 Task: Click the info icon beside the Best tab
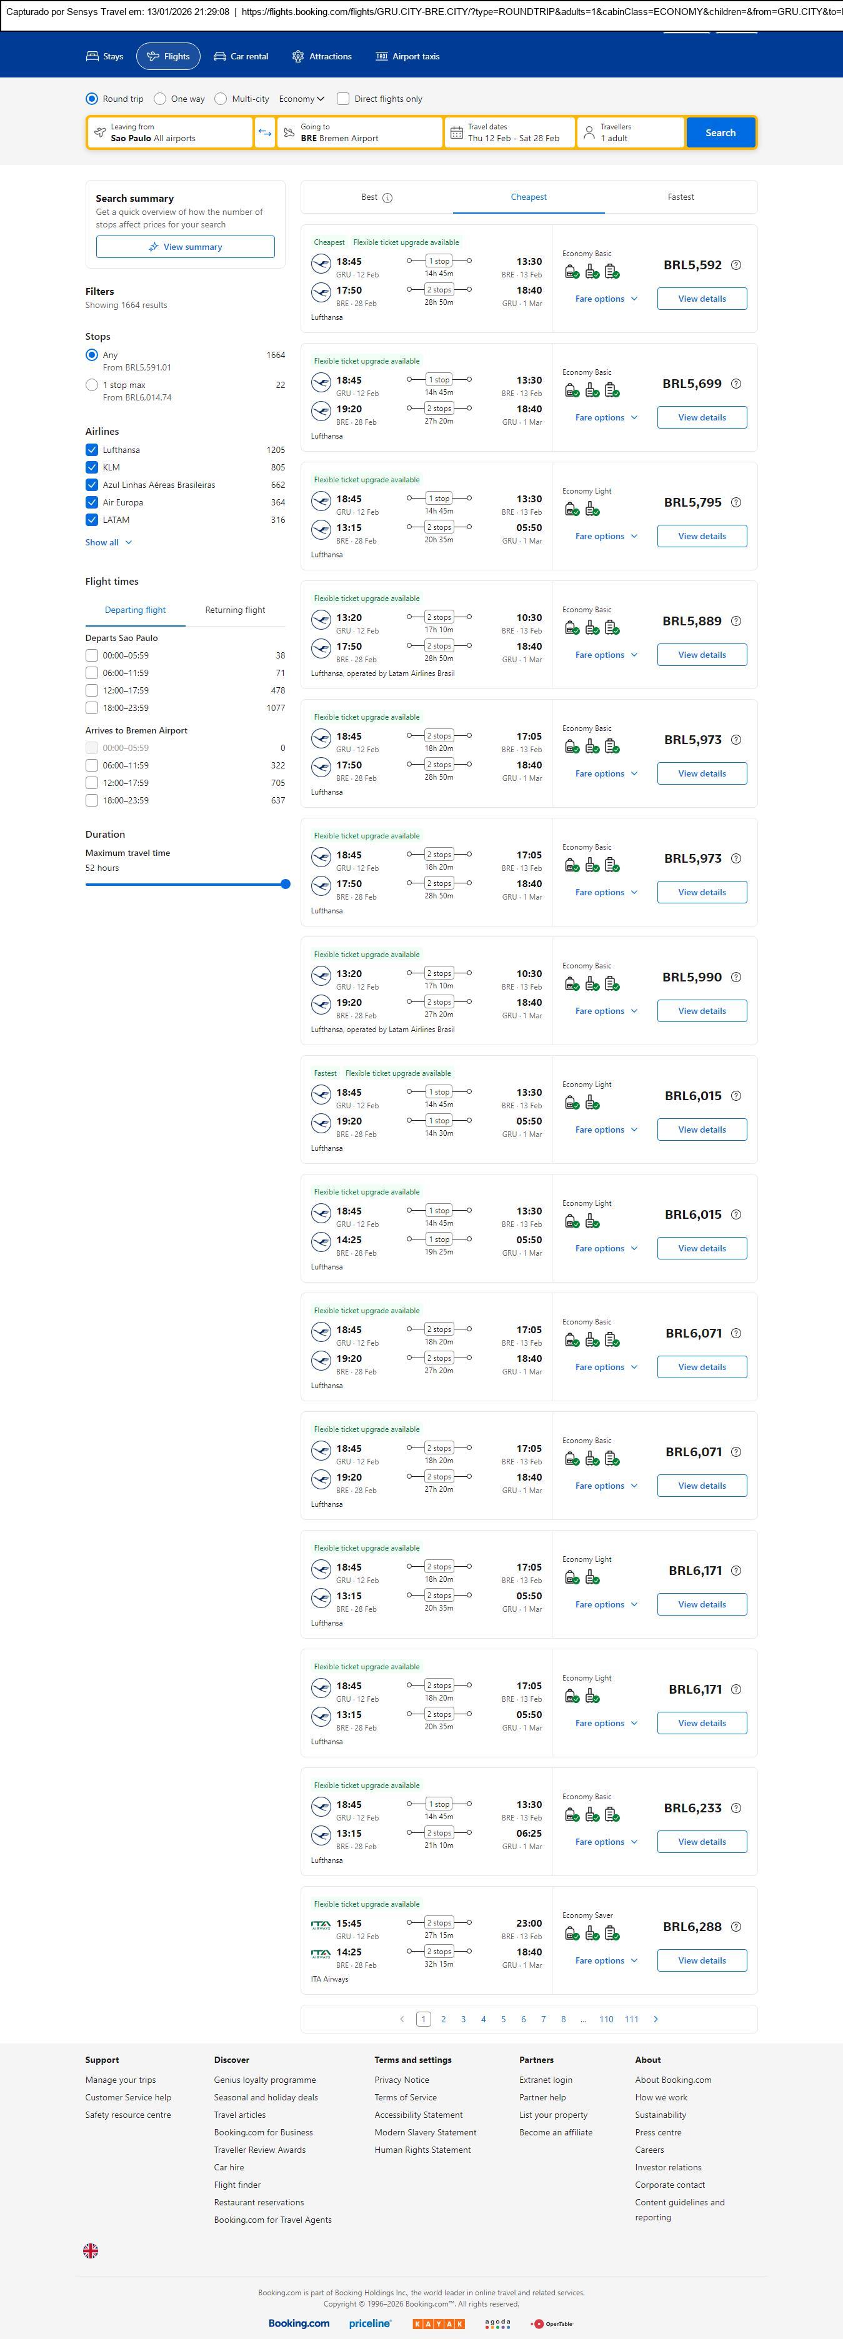[x=388, y=198]
